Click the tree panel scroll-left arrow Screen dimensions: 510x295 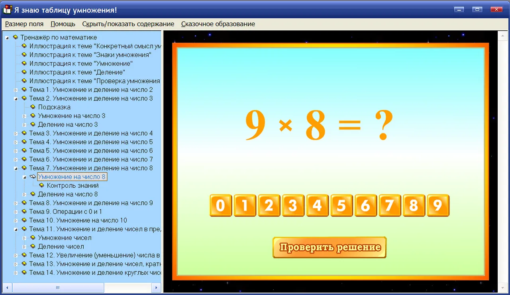point(7,287)
